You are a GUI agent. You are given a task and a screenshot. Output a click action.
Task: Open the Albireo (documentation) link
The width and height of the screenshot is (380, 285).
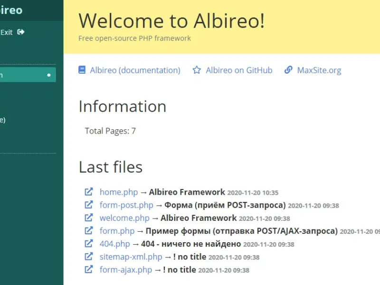click(x=135, y=70)
